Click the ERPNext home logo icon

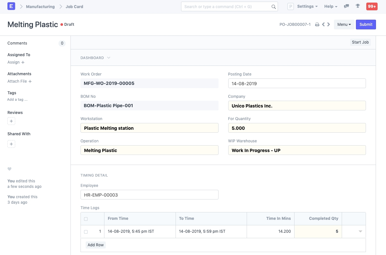click(x=11, y=6)
